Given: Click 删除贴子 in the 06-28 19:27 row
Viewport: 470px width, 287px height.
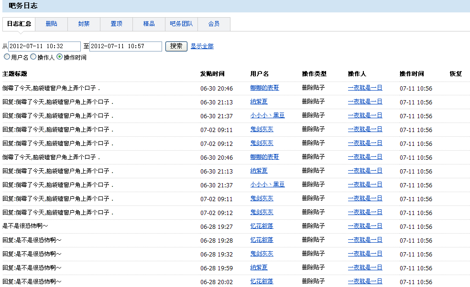Looking at the screenshot, I should point(313,226).
